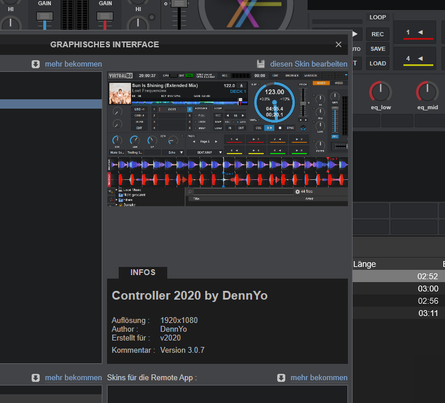Click inside the Remote App skins list box
The height and width of the screenshot is (403, 445).
coord(227,394)
